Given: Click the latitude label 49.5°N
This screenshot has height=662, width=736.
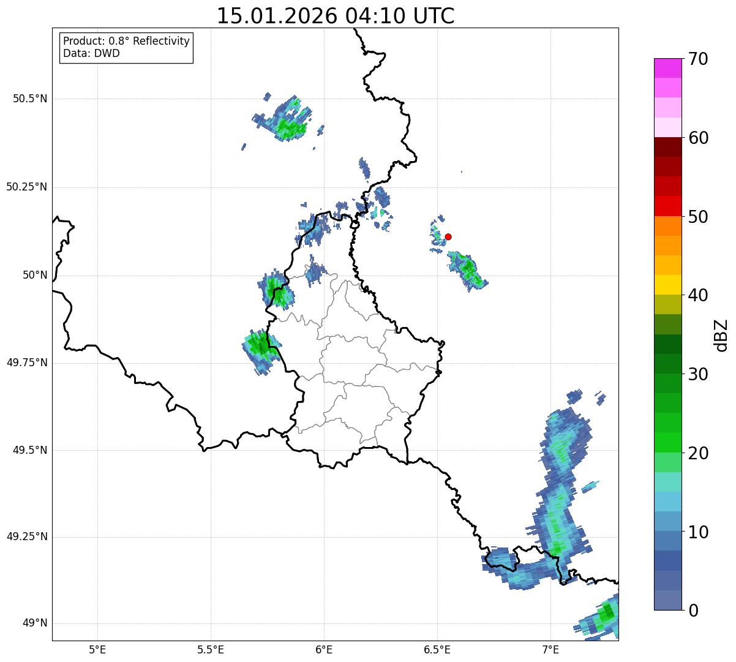Looking at the screenshot, I should (30, 450).
